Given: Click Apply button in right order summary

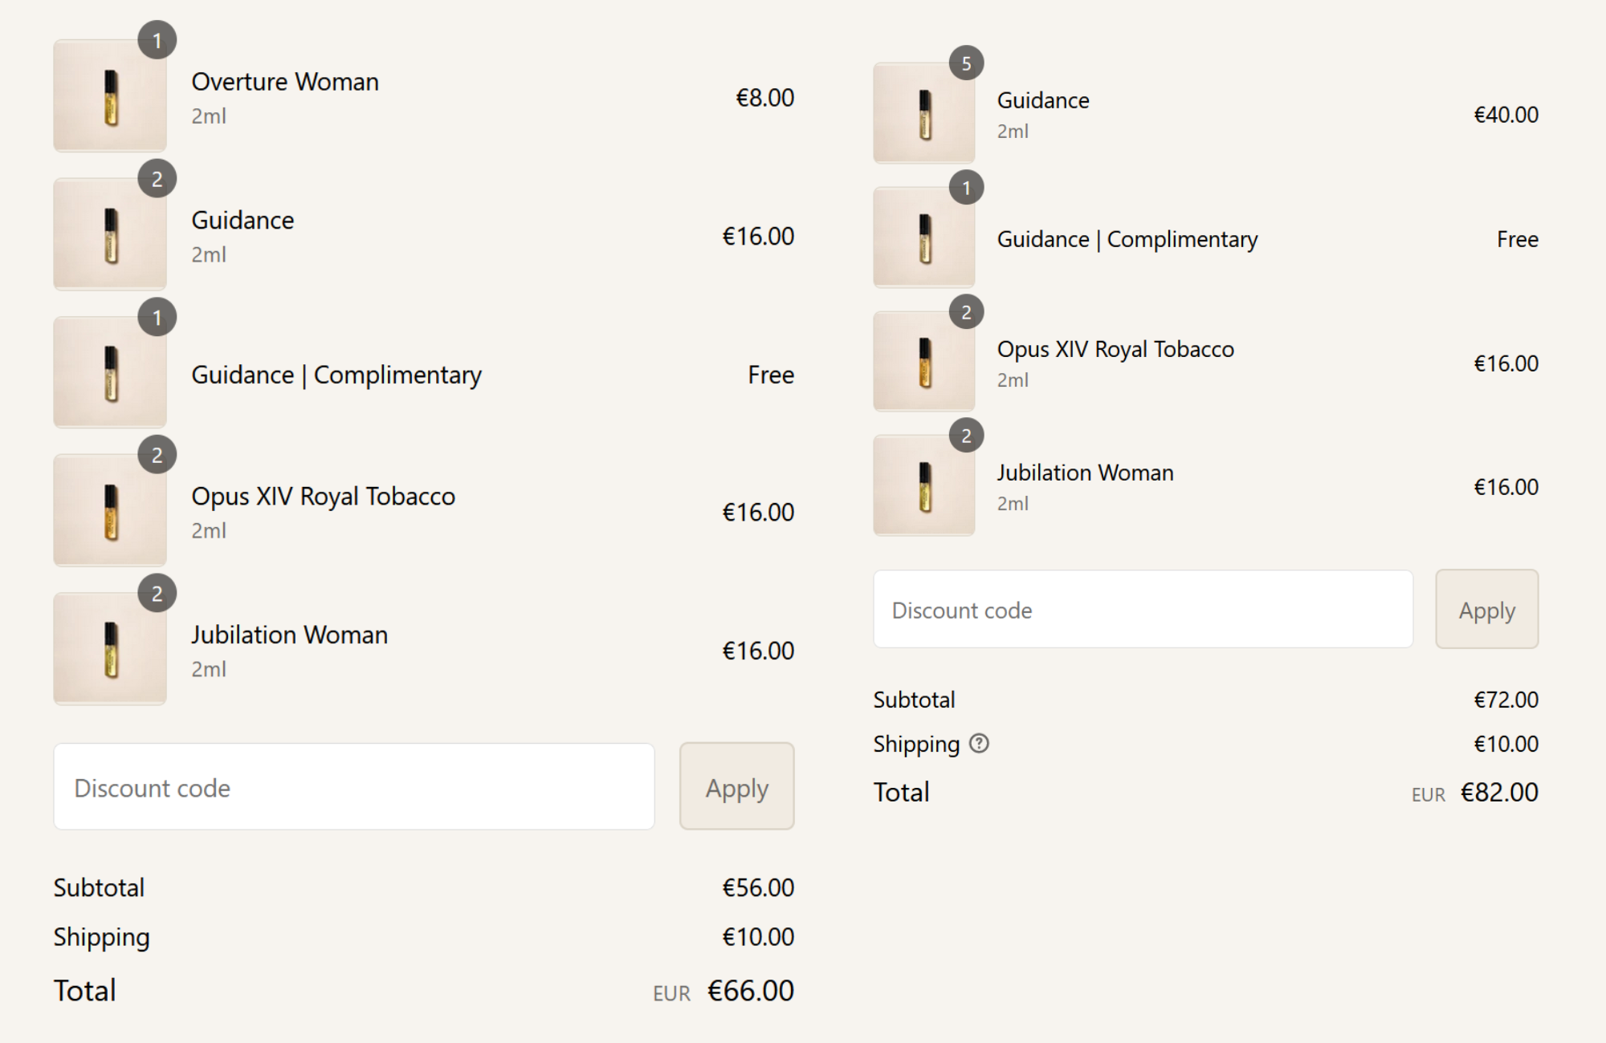Looking at the screenshot, I should [x=1486, y=610].
